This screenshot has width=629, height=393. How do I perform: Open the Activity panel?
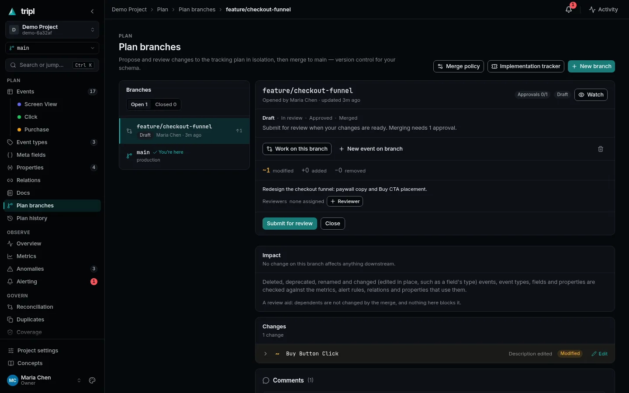point(603,9)
